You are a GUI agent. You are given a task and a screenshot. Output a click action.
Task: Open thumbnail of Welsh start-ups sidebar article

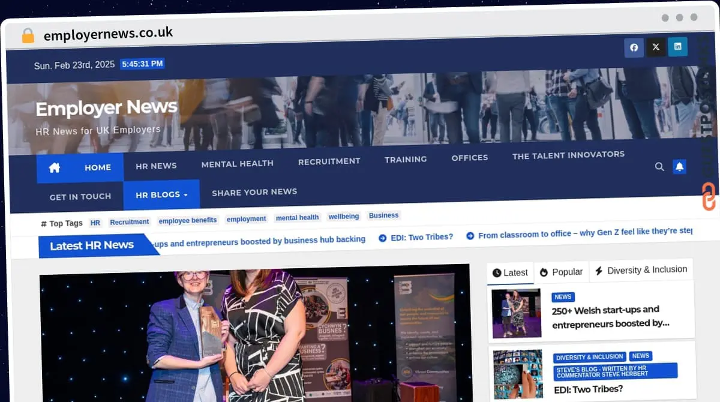[517, 314]
